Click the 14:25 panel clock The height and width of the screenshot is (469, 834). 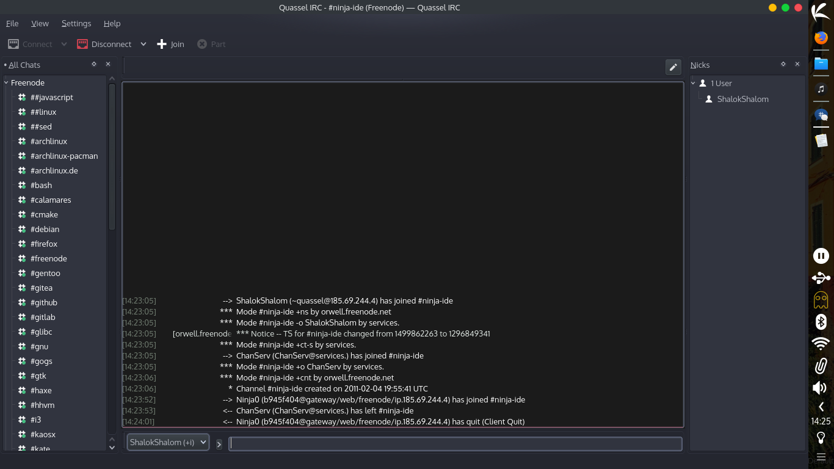coord(821,421)
